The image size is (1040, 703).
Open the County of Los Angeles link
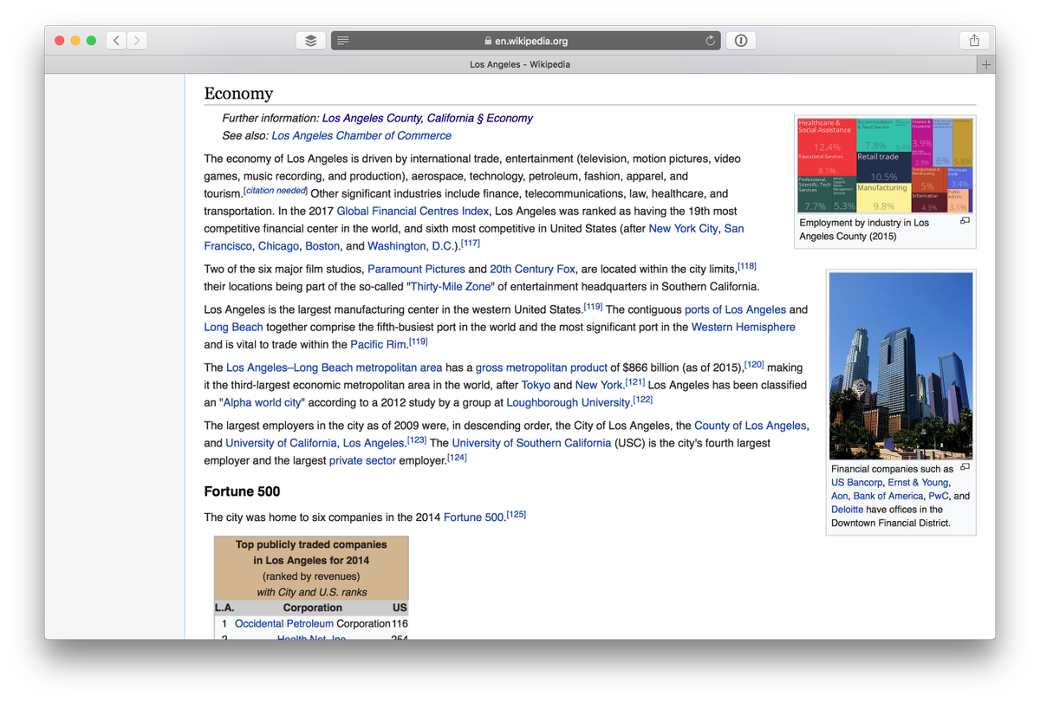coord(750,426)
